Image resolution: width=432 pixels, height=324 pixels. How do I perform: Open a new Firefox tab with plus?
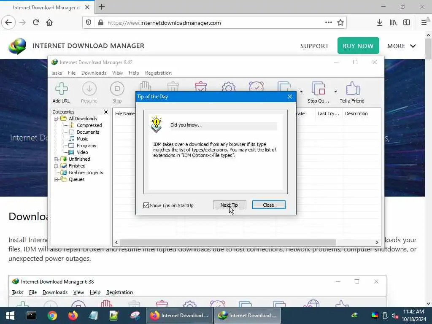point(102,7)
